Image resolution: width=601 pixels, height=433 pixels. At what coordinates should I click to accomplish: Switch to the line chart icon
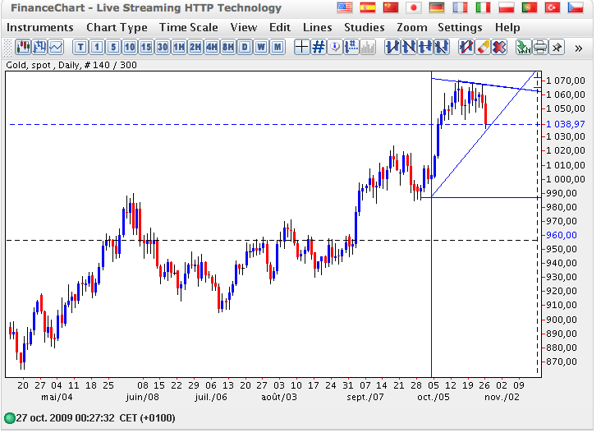pos(56,47)
